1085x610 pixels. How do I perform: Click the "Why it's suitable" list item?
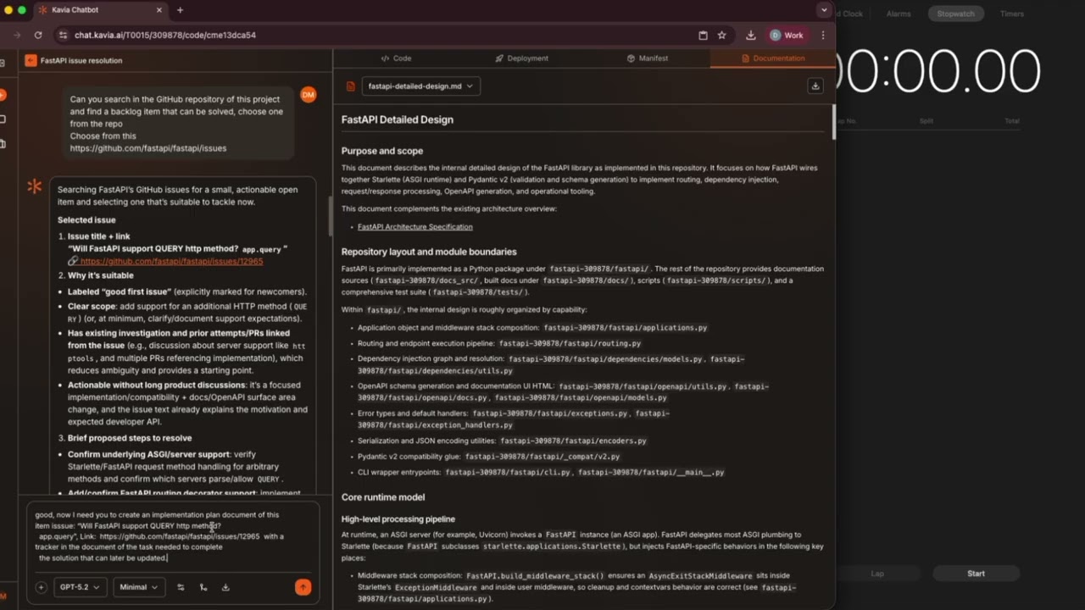(x=100, y=275)
